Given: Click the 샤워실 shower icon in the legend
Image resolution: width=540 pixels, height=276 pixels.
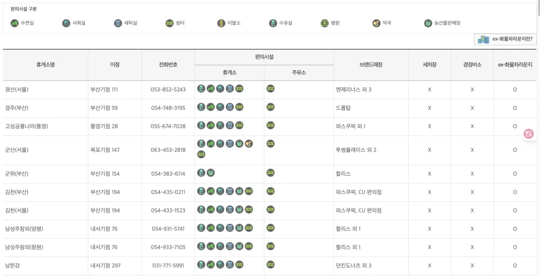Looking at the screenshot, I should [x=66, y=23].
